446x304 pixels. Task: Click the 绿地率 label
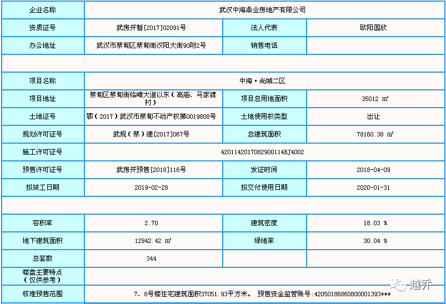coord(264,241)
